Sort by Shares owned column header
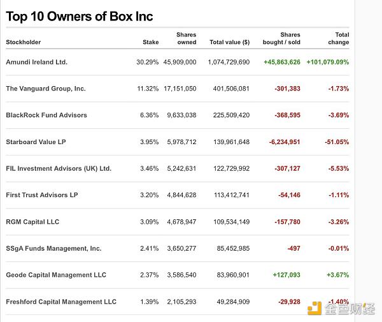 186,38
